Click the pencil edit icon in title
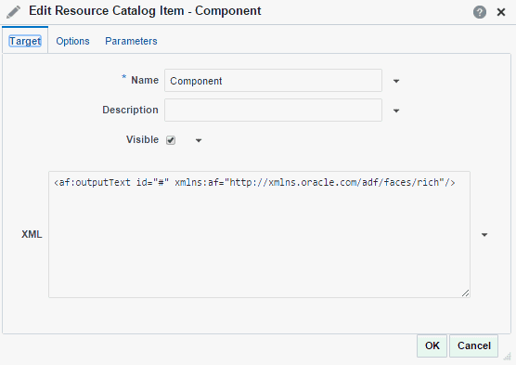This screenshot has width=516, height=365. (14, 12)
